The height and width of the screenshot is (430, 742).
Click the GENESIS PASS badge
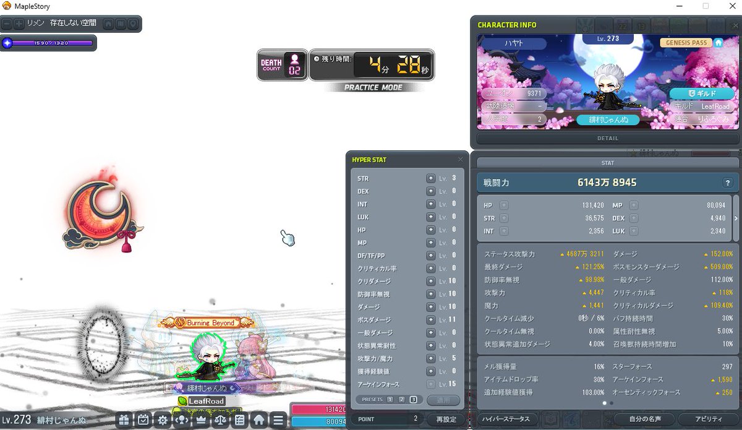tap(686, 43)
